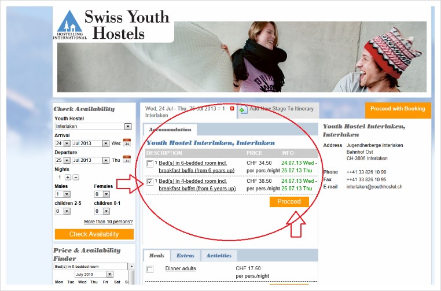Screen dimensions: 441x291
Task: Select Bed(s) in 6-bedded room list entry
Action: [90, 266]
